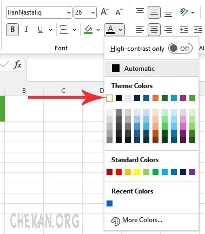Pick light gray theme color swatch
Screen dimensions: 205x234
coord(128,98)
